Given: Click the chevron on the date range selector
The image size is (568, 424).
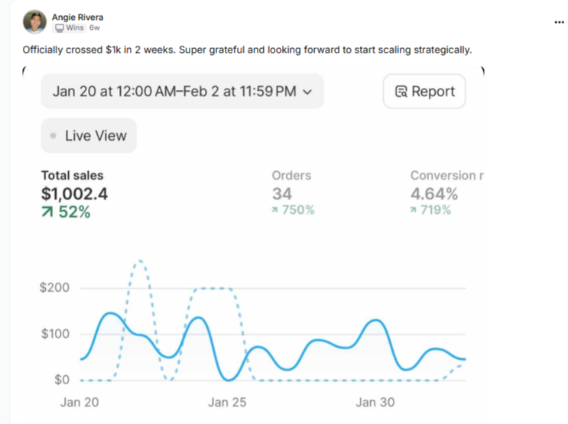Looking at the screenshot, I should [x=307, y=92].
